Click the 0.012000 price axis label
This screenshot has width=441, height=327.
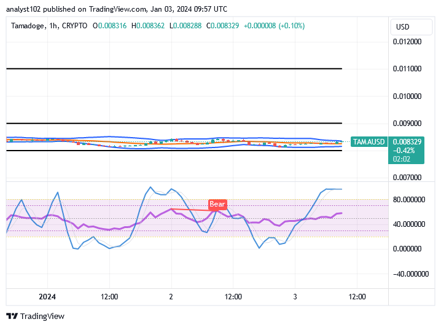point(407,42)
